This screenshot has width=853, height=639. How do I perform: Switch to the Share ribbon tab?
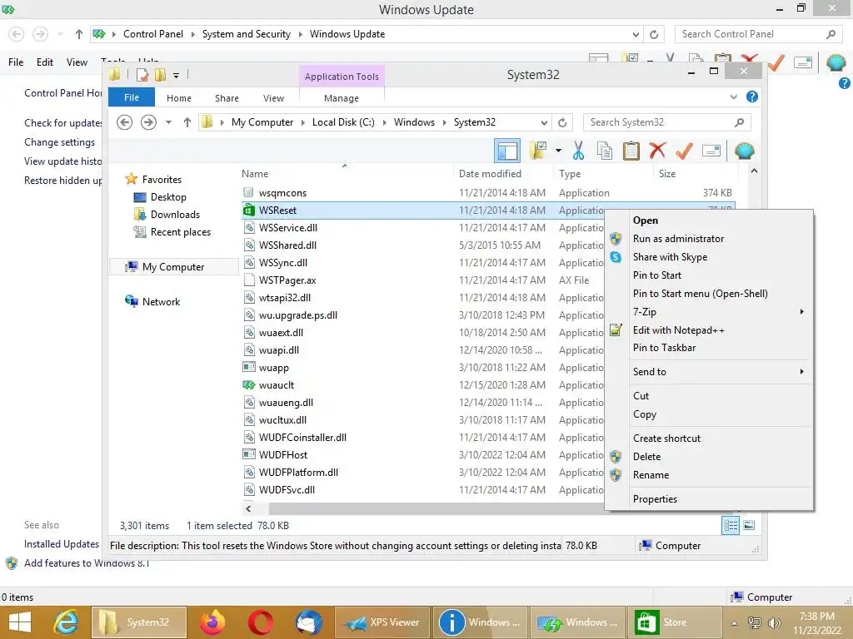point(227,98)
